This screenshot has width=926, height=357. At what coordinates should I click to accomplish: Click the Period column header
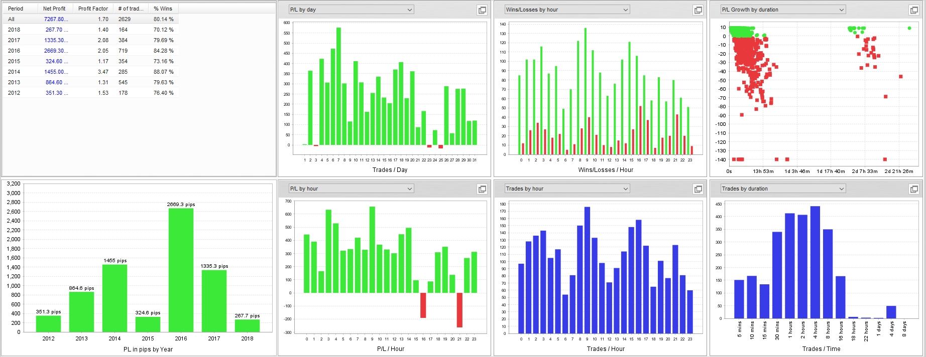(x=16, y=9)
